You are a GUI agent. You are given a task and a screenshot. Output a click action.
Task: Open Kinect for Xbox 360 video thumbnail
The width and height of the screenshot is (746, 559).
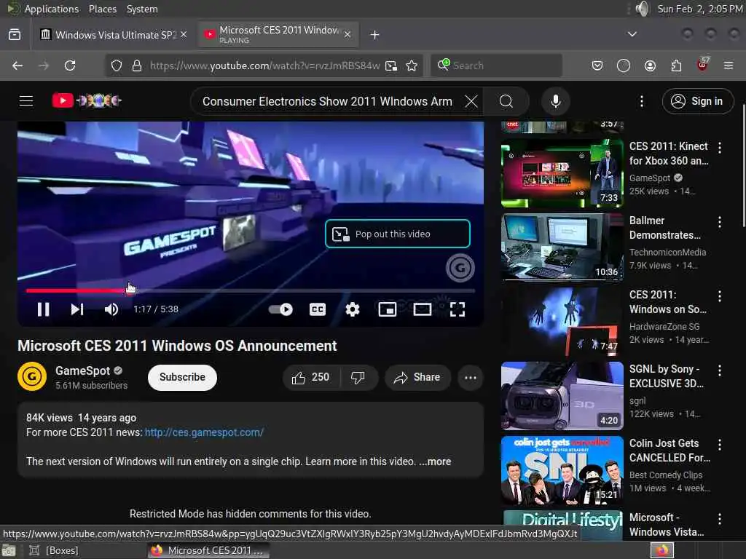pyautogui.click(x=562, y=173)
